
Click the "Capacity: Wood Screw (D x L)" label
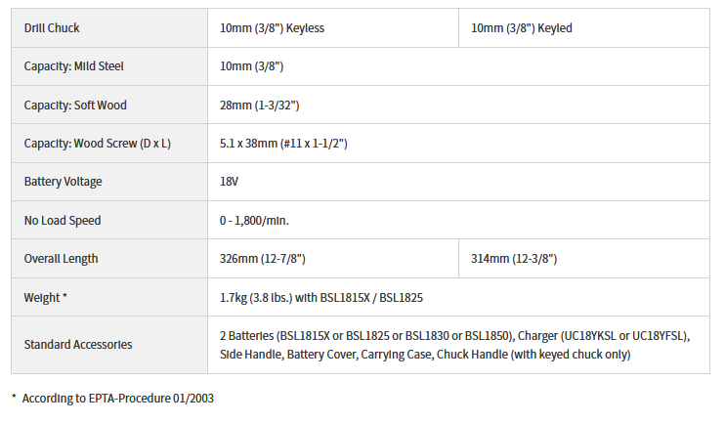pos(98,144)
